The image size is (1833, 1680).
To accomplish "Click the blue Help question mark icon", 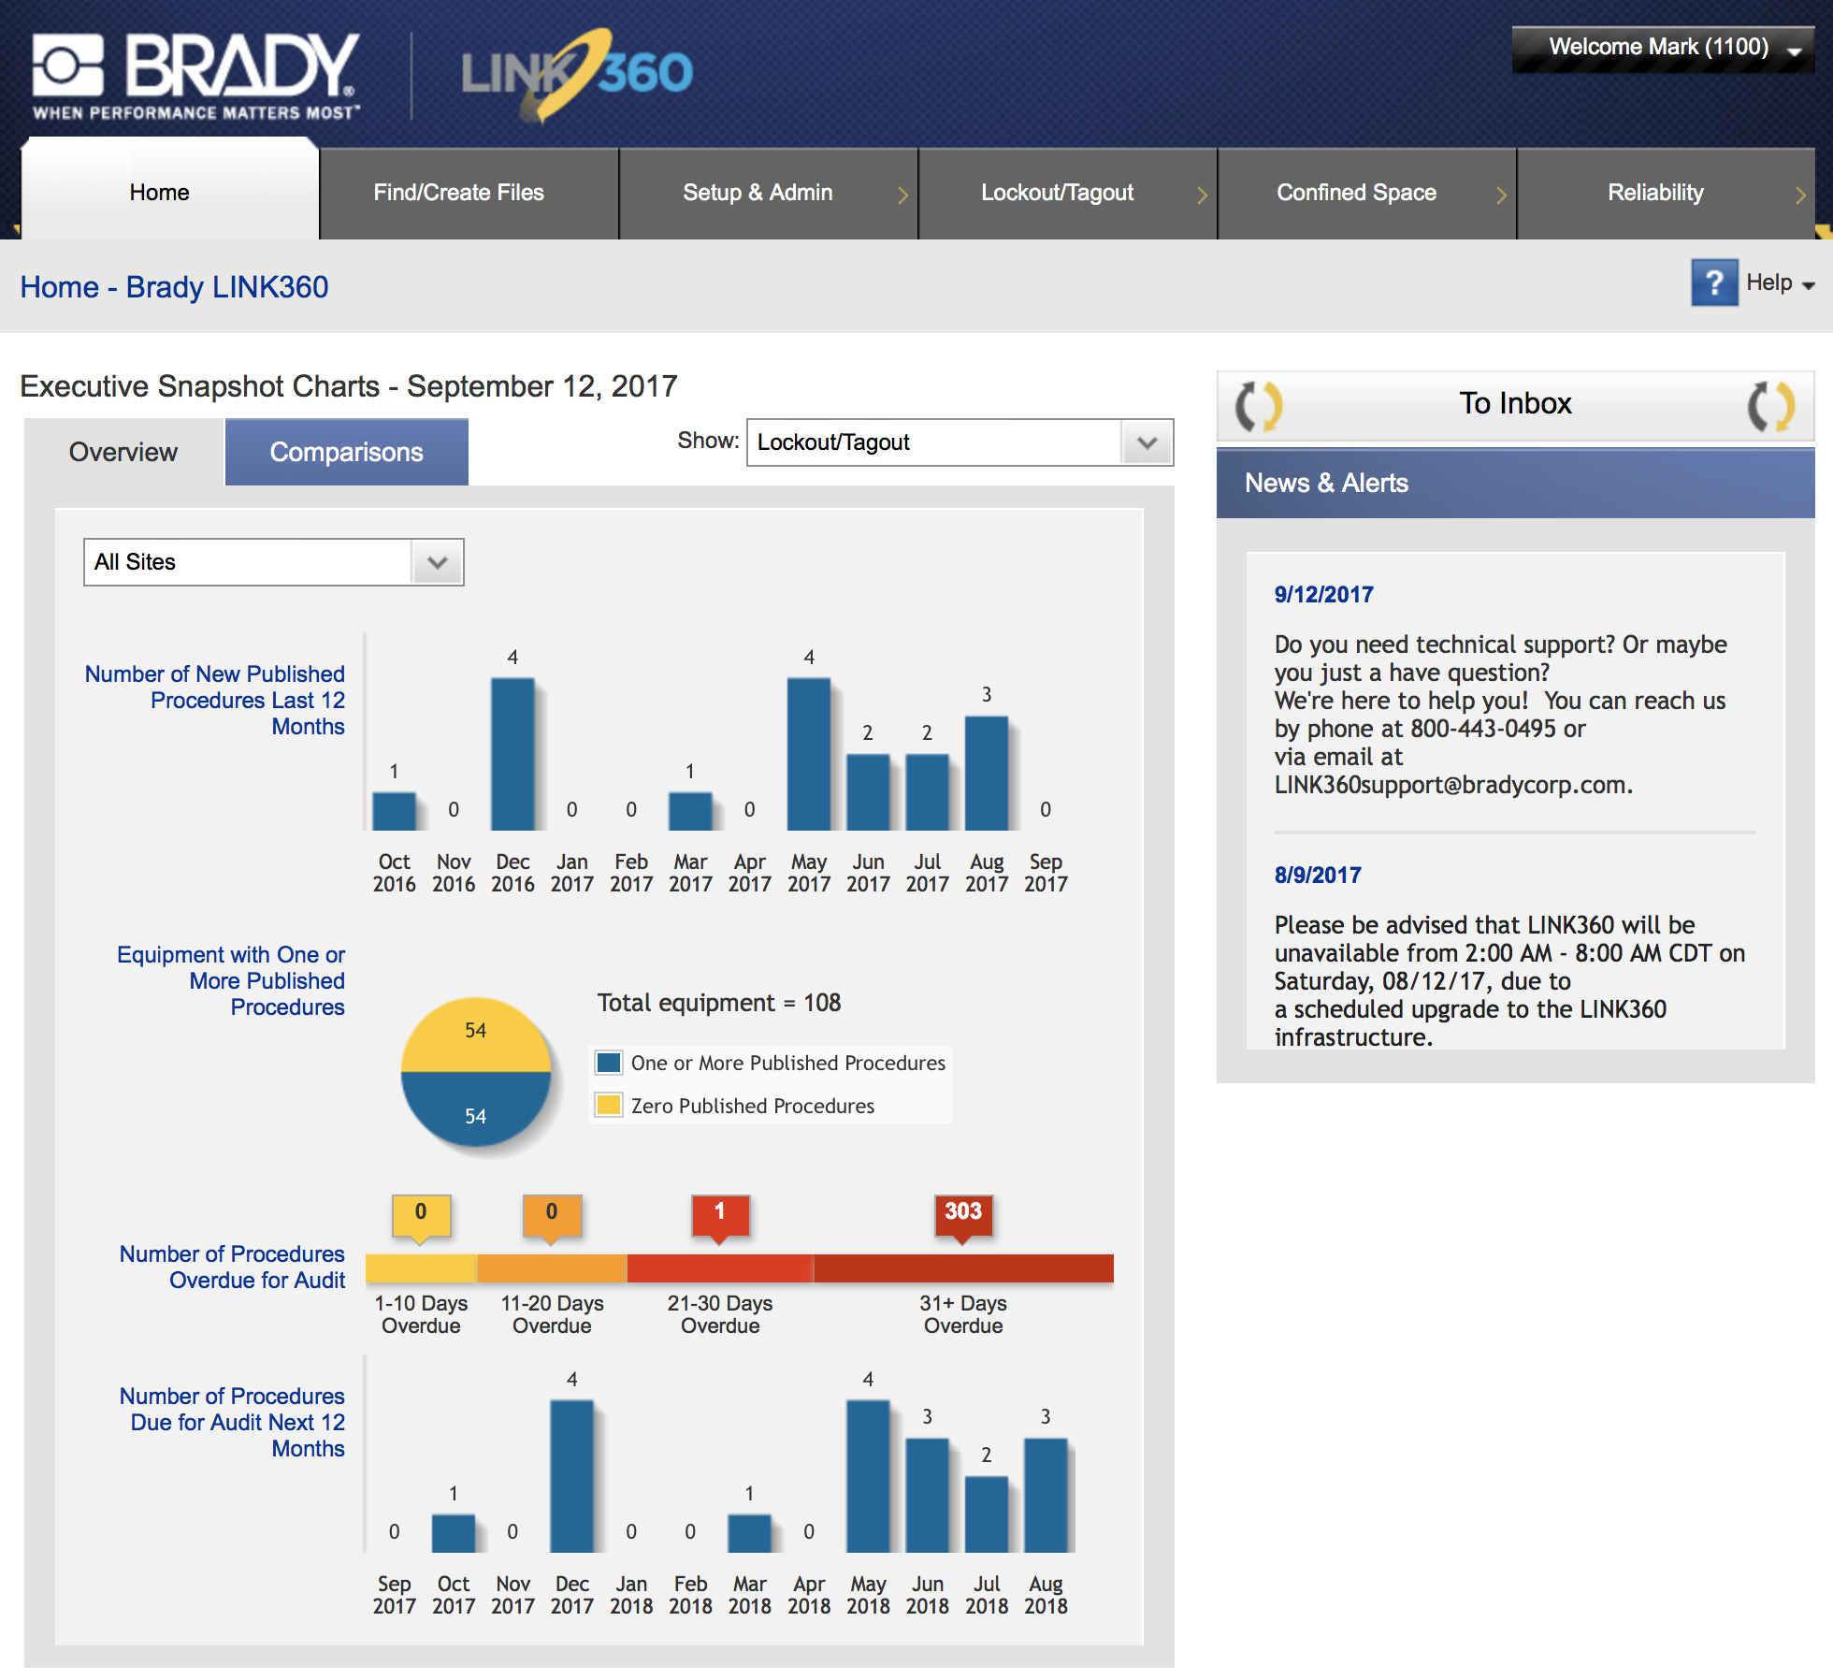I will [x=1713, y=282].
